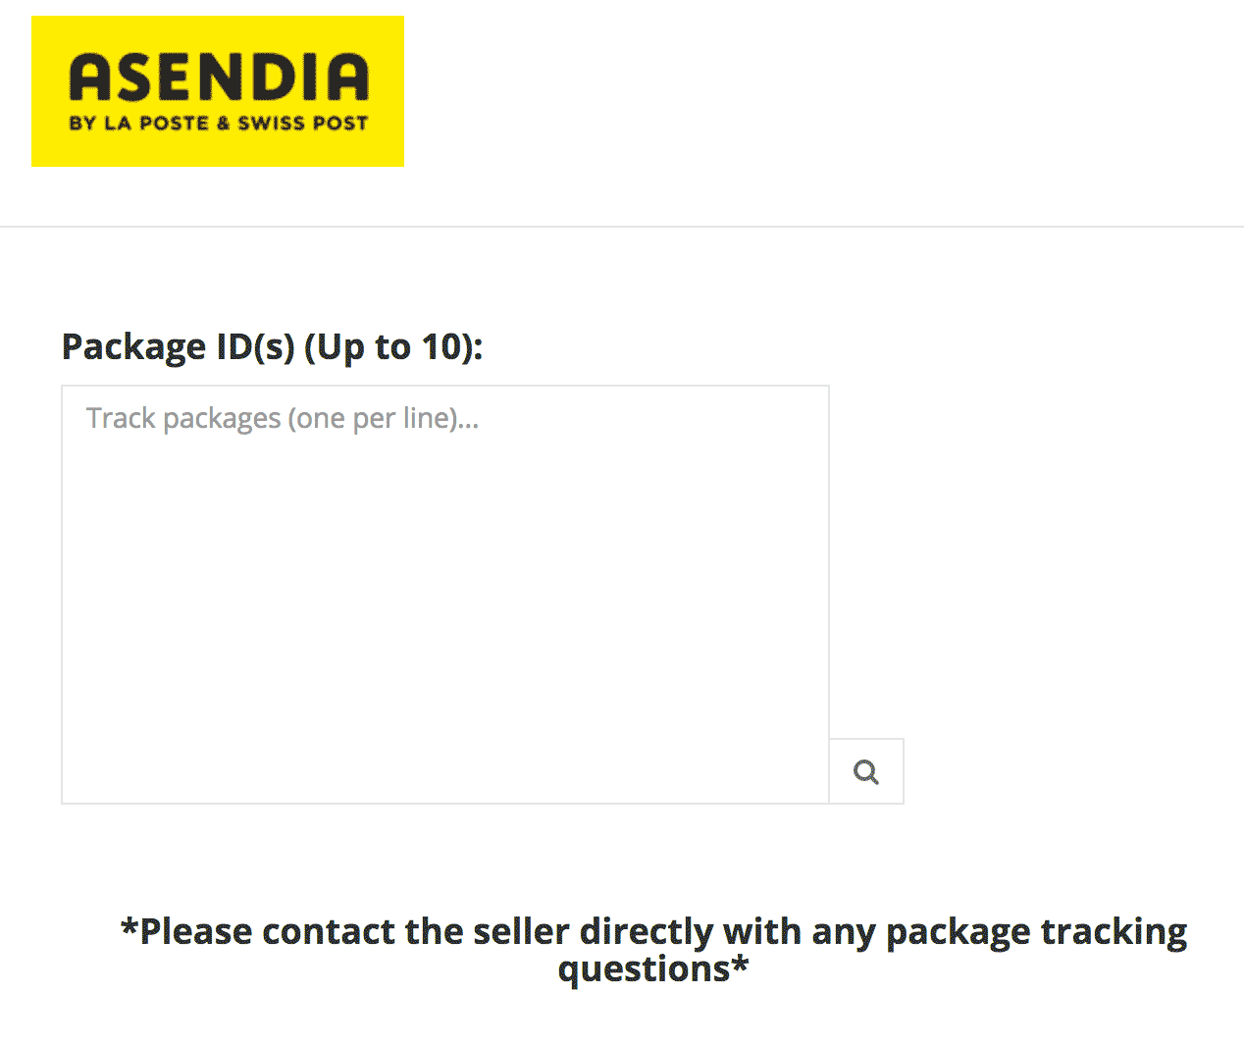The height and width of the screenshot is (1046, 1244).
Task: Click "LA POSTE" in the logo tagline
Action: (156, 124)
